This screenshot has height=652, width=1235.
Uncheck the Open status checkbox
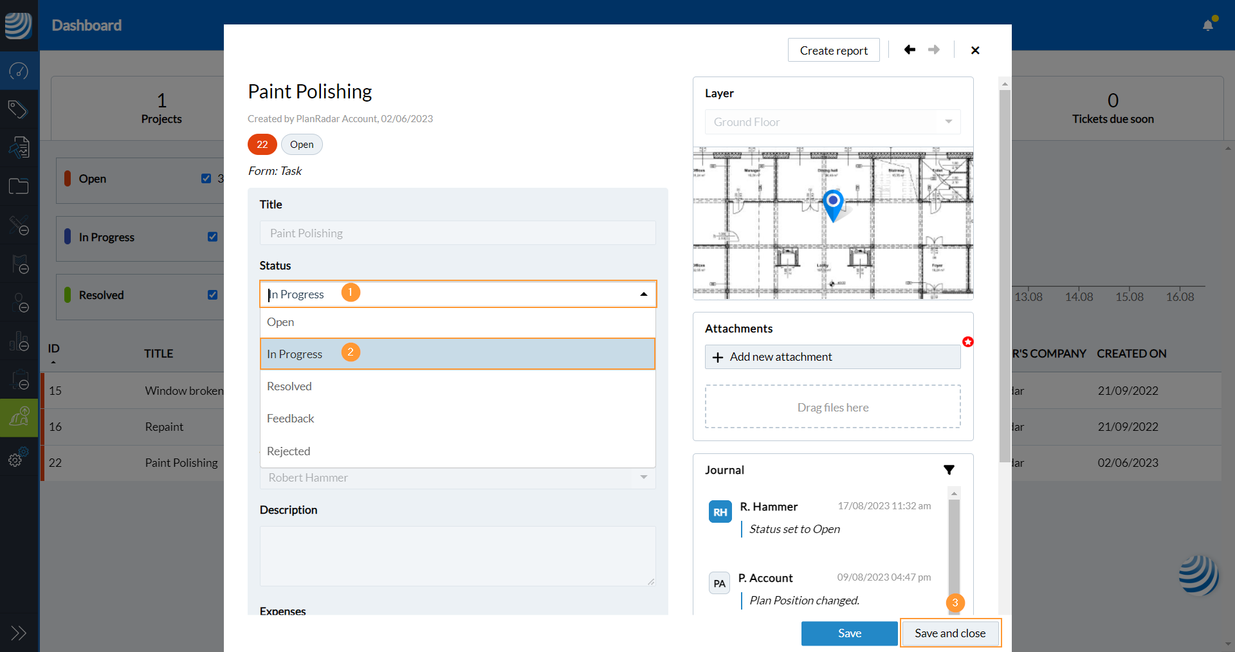pos(206,179)
